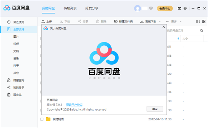208x128 pixels.
Task: Open the 我的网盘 tab
Action: coord(49,8)
